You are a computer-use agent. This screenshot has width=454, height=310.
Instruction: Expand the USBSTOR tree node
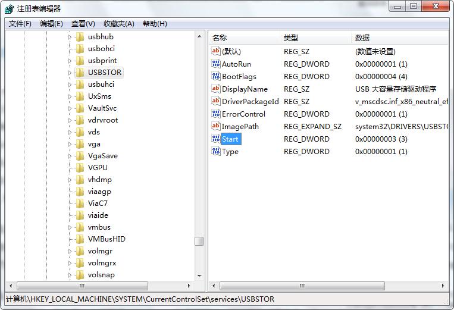(70, 73)
